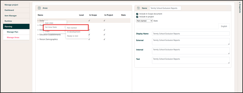243x93 pixels.
Task: Click the Local column header
Action: click(x=81, y=15)
